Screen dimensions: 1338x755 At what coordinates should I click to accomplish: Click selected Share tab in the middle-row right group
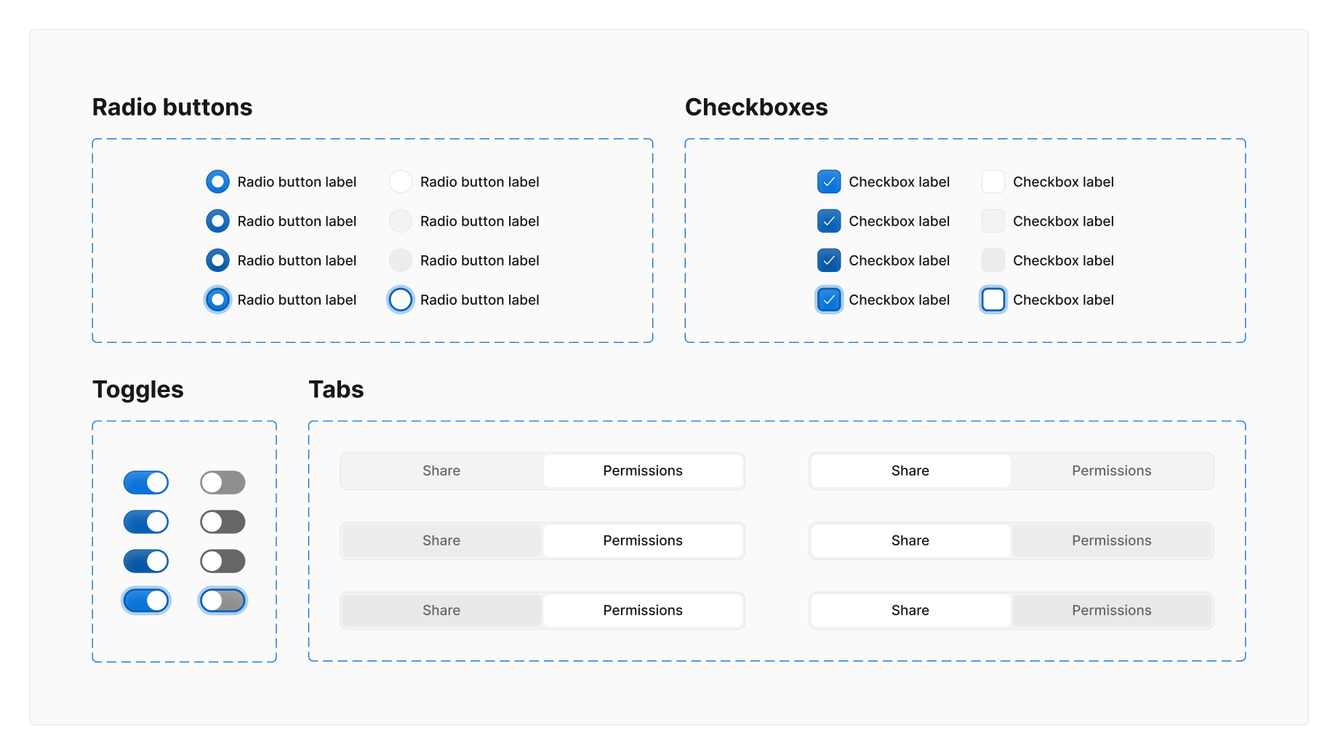click(x=910, y=540)
